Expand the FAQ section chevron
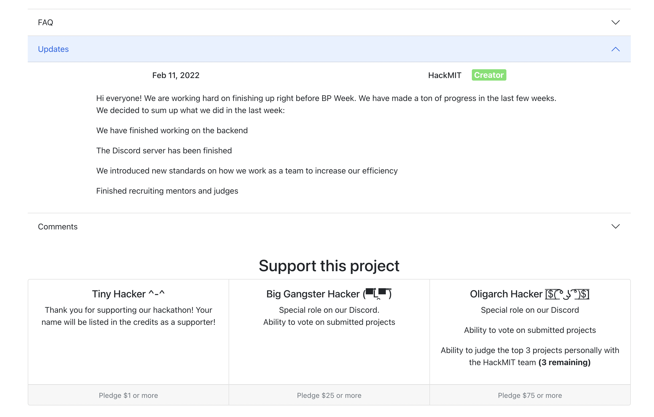The height and width of the screenshot is (417, 654). 616,22
